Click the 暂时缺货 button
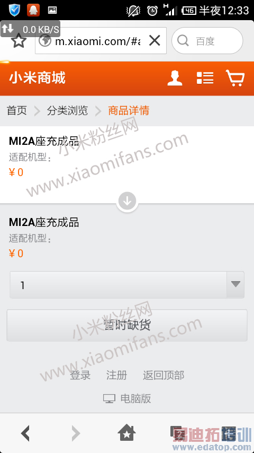 pos(127,325)
